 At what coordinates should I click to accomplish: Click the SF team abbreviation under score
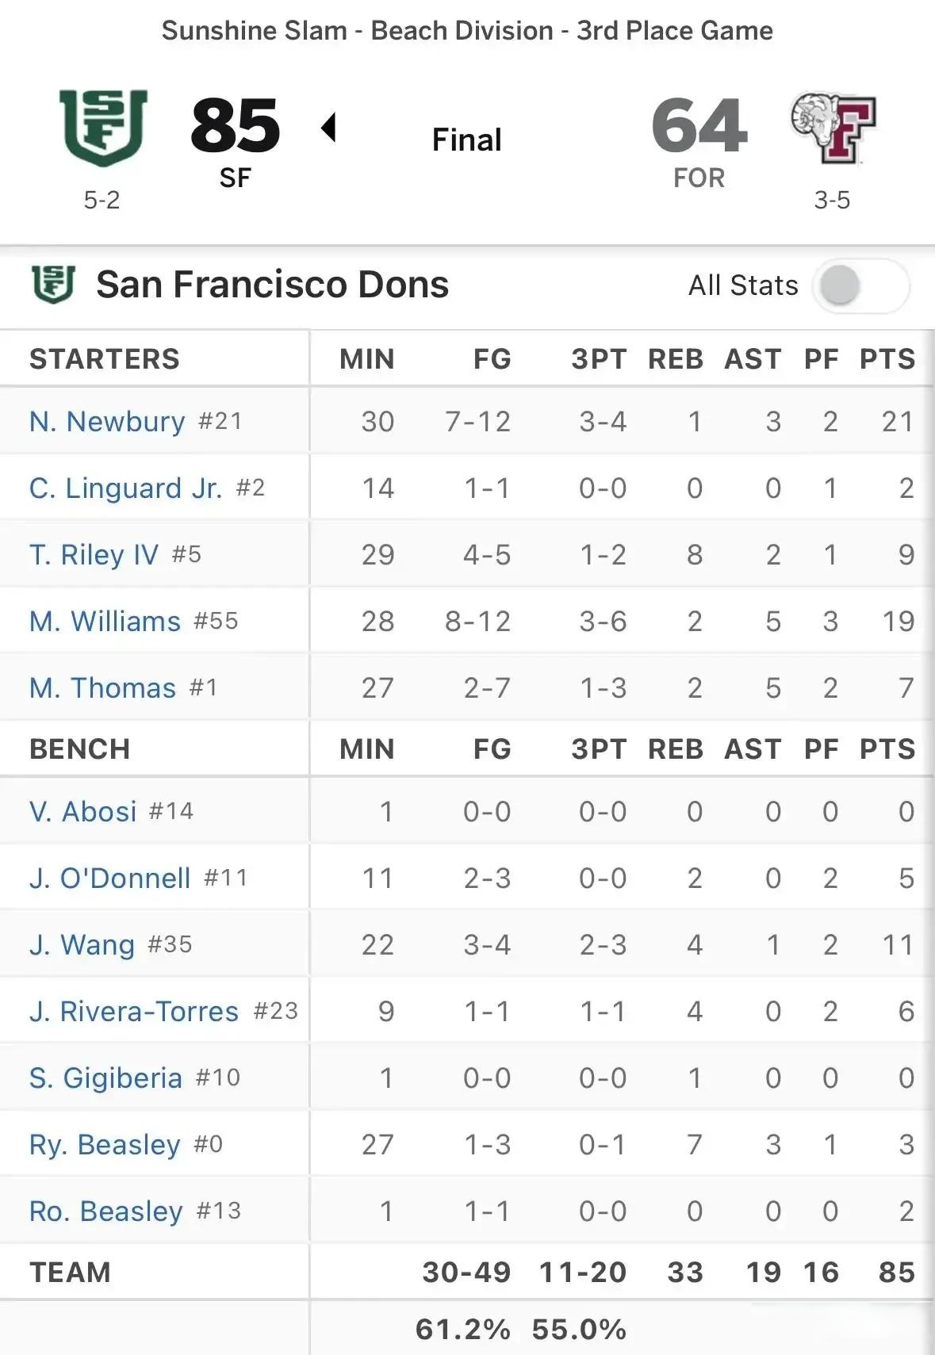[236, 178]
